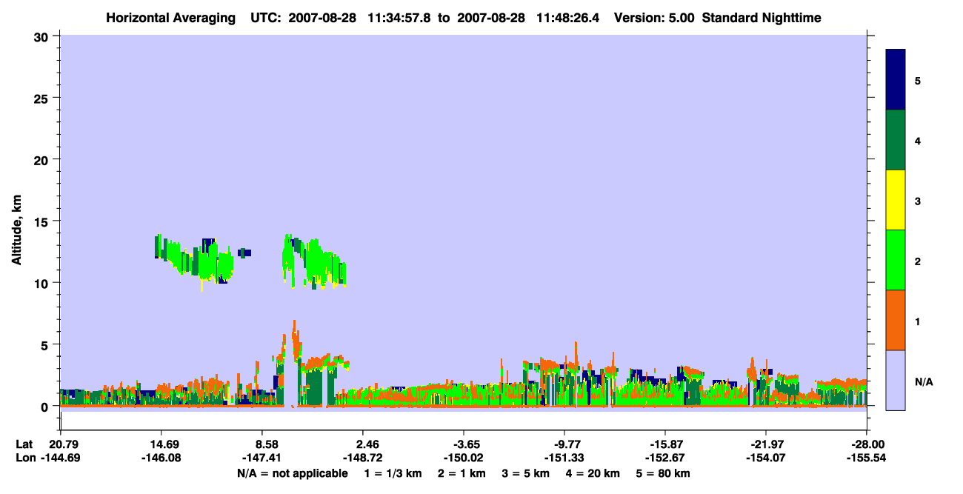Click the latitude value -21.97
This screenshot has width=963, height=494.
pyautogui.click(x=766, y=444)
